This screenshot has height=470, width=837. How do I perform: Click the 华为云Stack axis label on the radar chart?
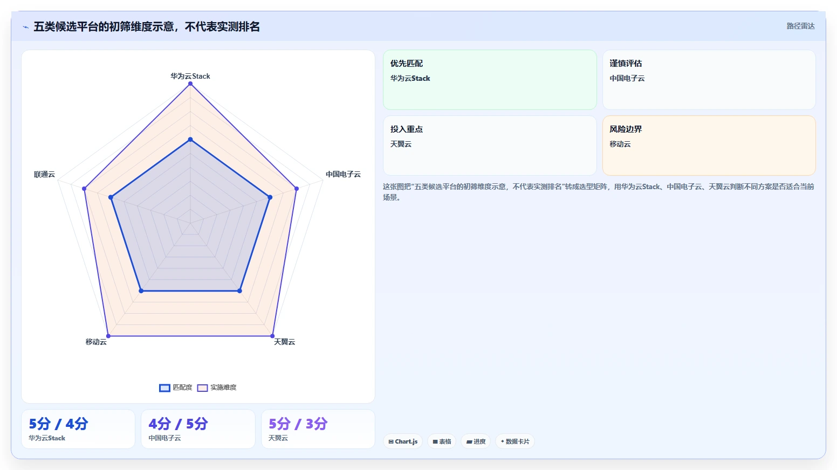click(x=190, y=76)
